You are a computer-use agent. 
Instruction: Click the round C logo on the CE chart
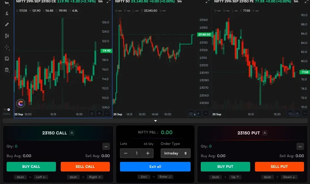pyautogui.click(x=21, y=103)
